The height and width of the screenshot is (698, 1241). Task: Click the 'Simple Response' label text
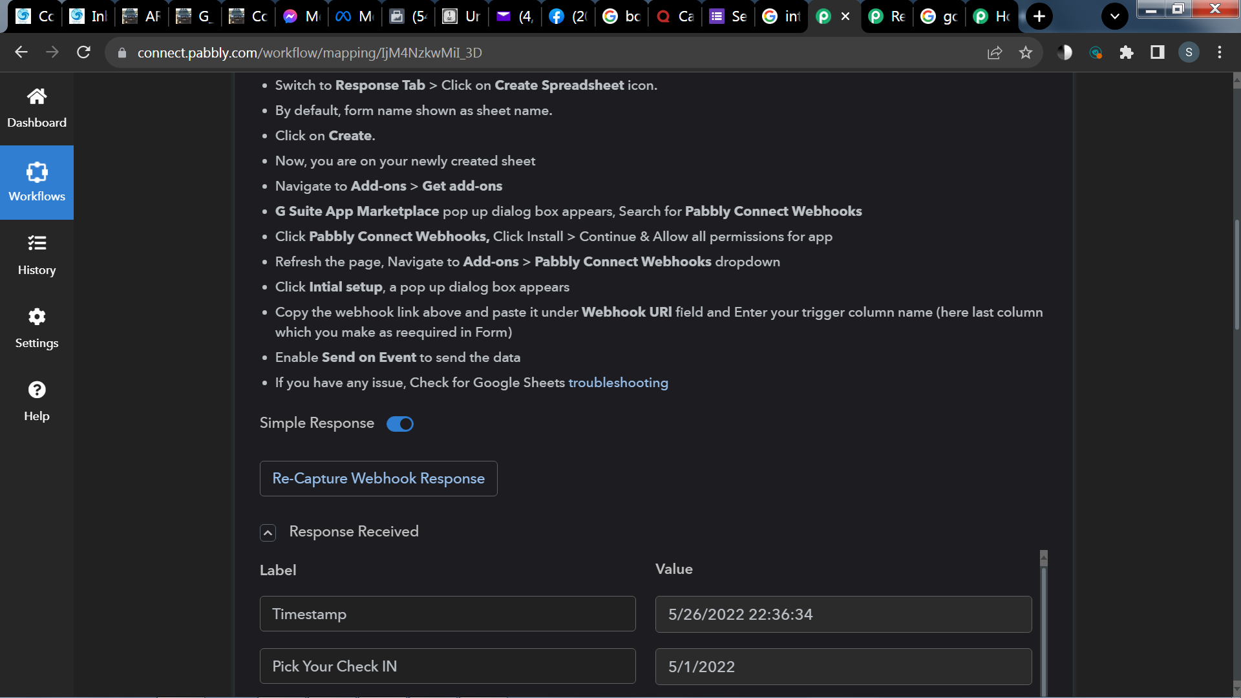[x=317, y=423]
